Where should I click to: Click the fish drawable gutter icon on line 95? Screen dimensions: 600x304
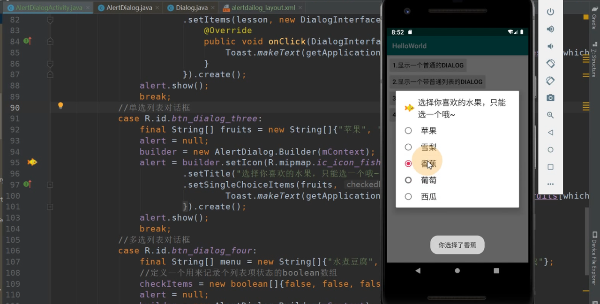pyautogui.click(x=32, y=162)
